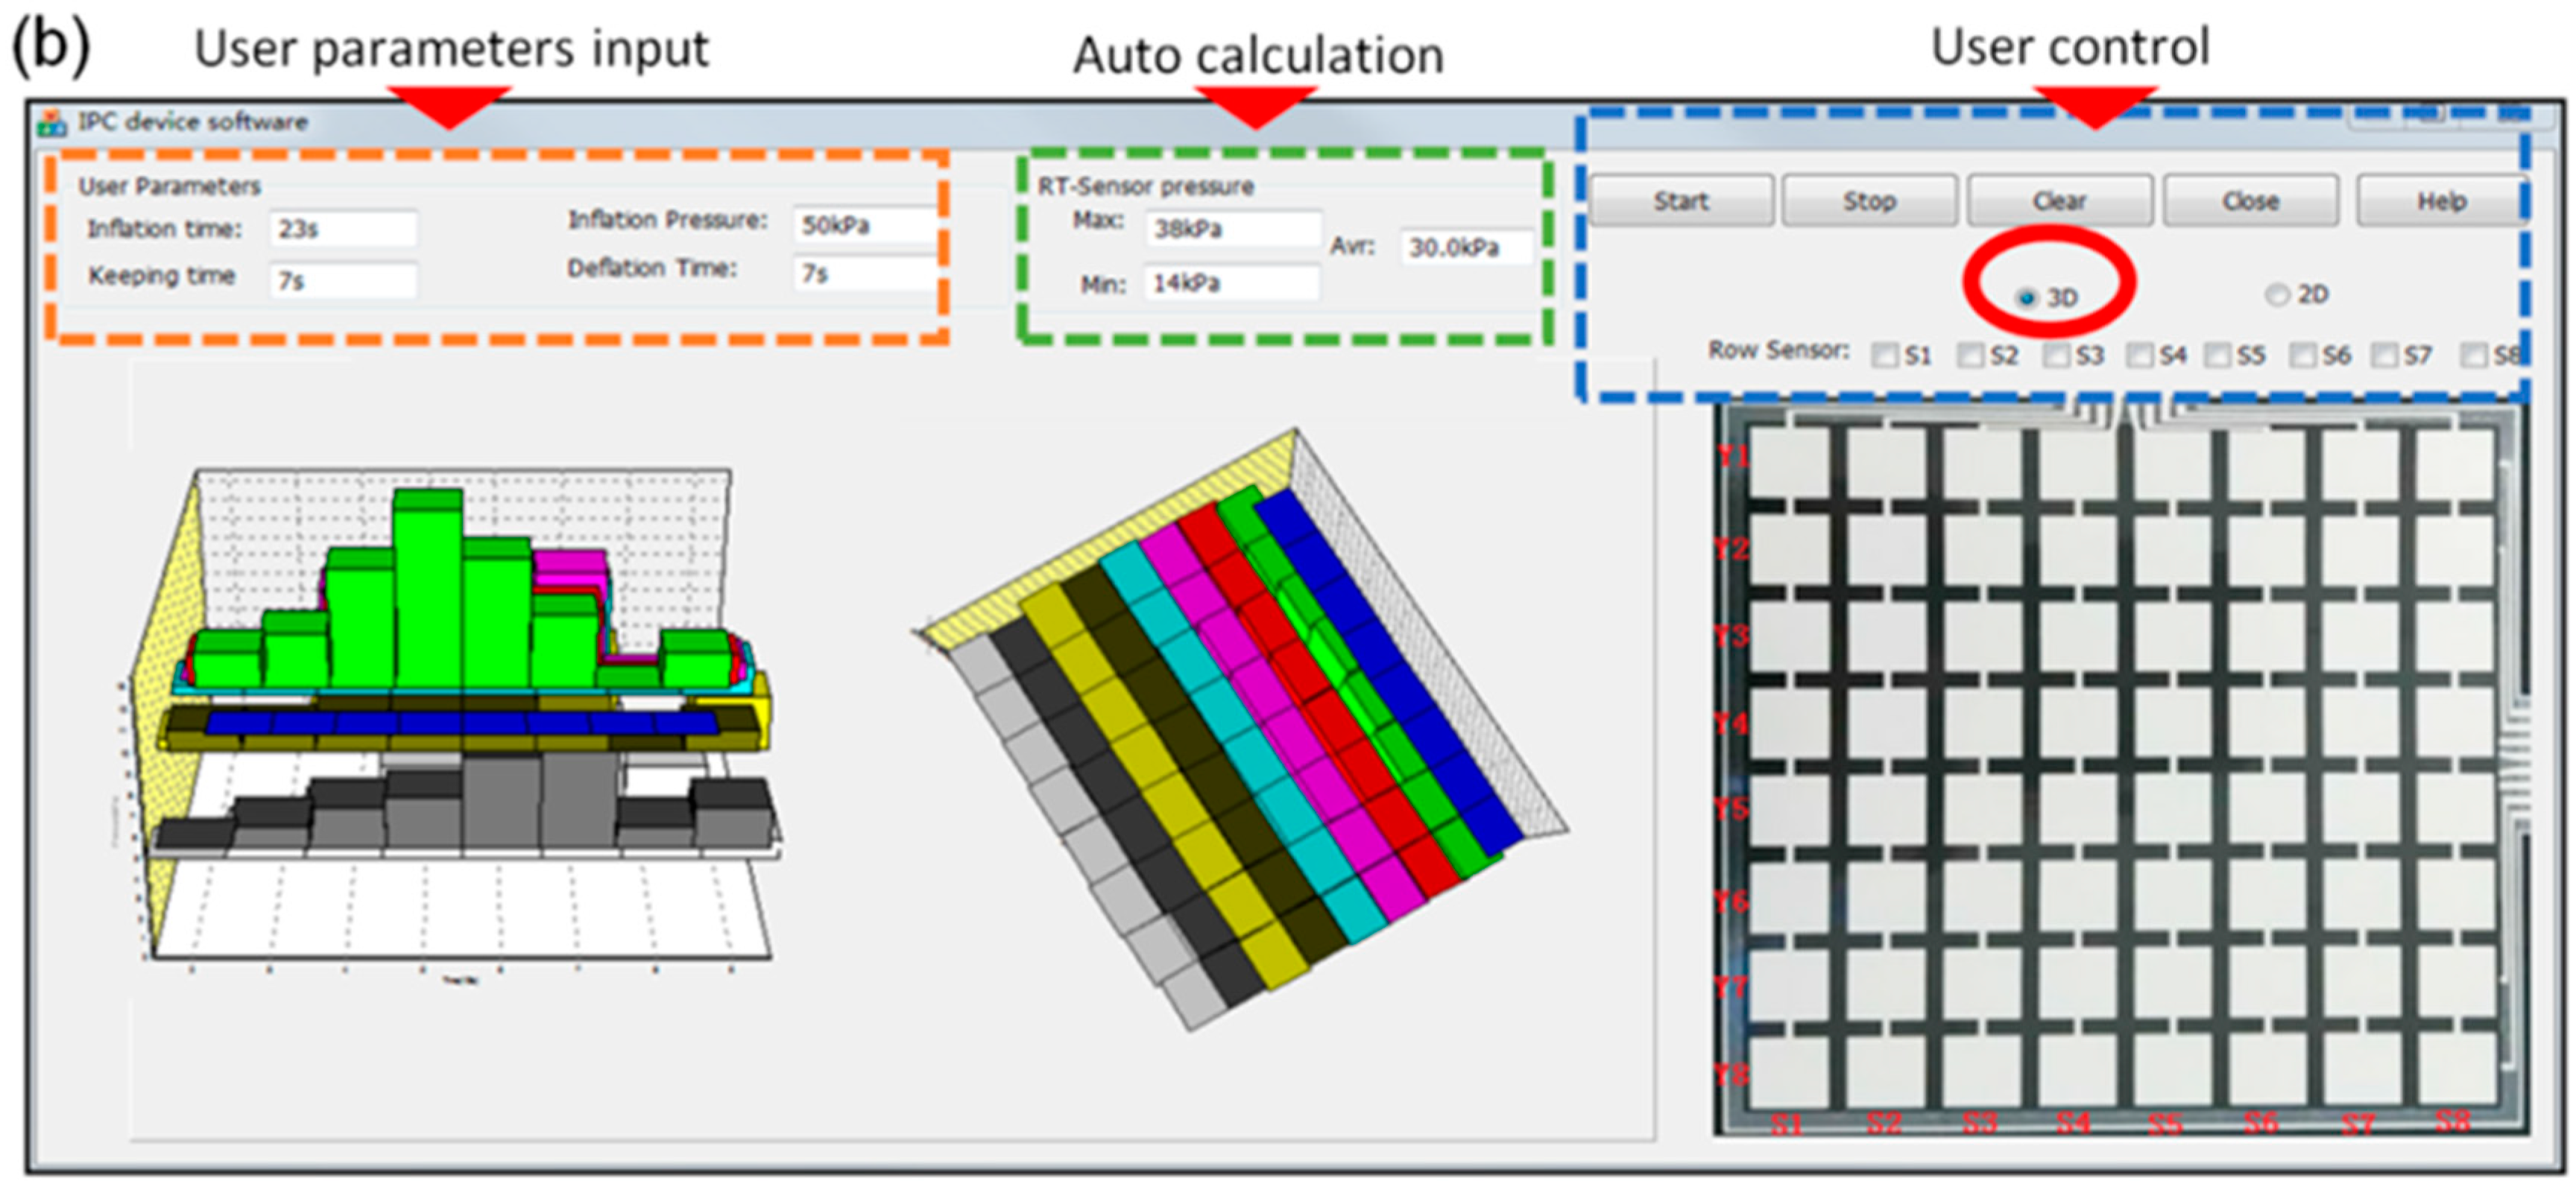The width and height of the screenshot is (2576, 1187).
Task: Enable the S1 row sensor checkbox
Action: [1884, 355]
